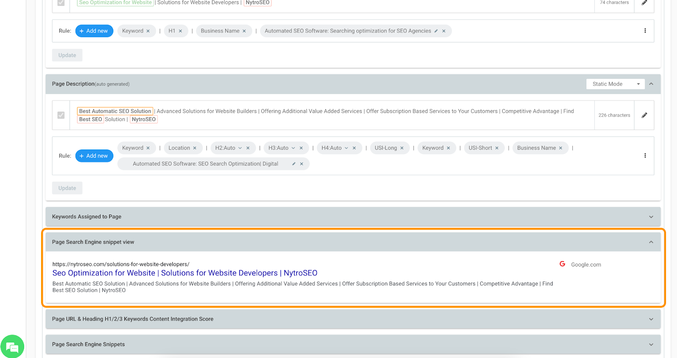The width and height of the screenshot is (677, 358).
Task: Collapse Page Search Engine snippet view
Action: pos(651,242)
